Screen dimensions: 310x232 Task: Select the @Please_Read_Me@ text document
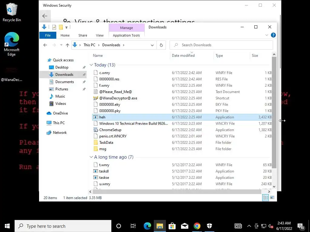tap(182, 92)
